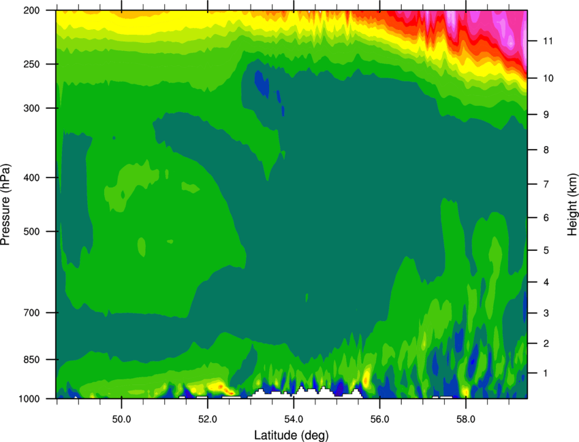The image size is (579, 442).
Task: Click pressure tick label 300
Action: [x=31, y=108]
